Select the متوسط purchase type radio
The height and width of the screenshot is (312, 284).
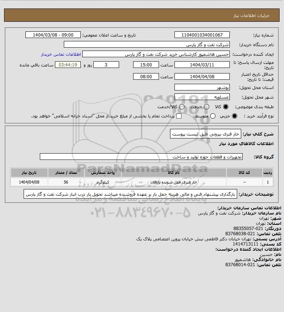coord(213,116)
